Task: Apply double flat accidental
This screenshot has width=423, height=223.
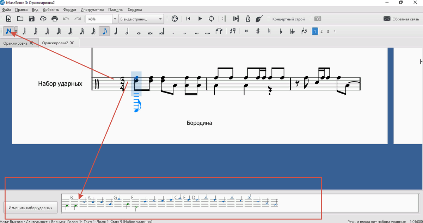Action: point(292,31)
